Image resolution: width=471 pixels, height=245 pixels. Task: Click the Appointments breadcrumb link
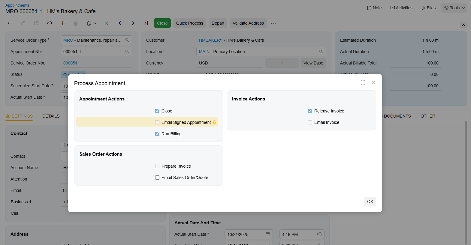coord(17,5)
